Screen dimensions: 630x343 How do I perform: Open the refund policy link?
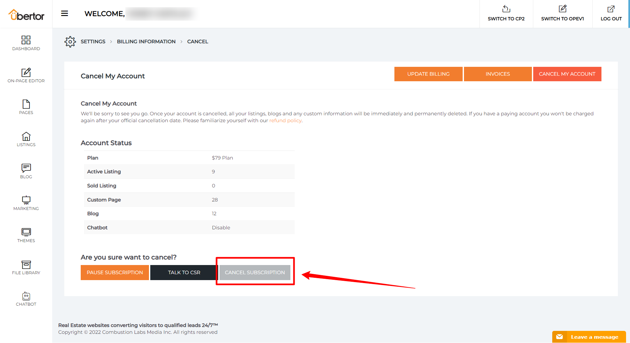click(285, 121)
